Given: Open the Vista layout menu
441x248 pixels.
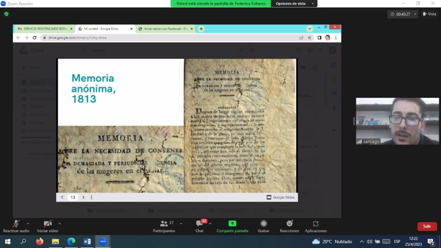Looking at the screenshot, I should (429, 14).
